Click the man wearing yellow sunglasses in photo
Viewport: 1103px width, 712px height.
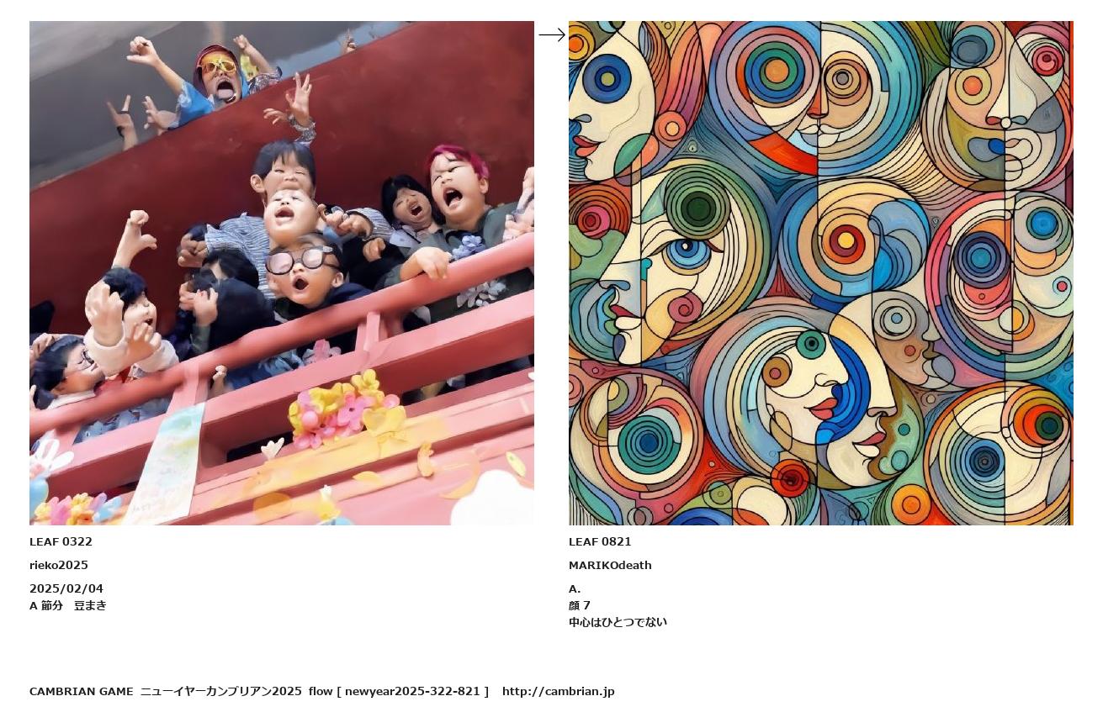pyautogui.click(x=217, y=76)
